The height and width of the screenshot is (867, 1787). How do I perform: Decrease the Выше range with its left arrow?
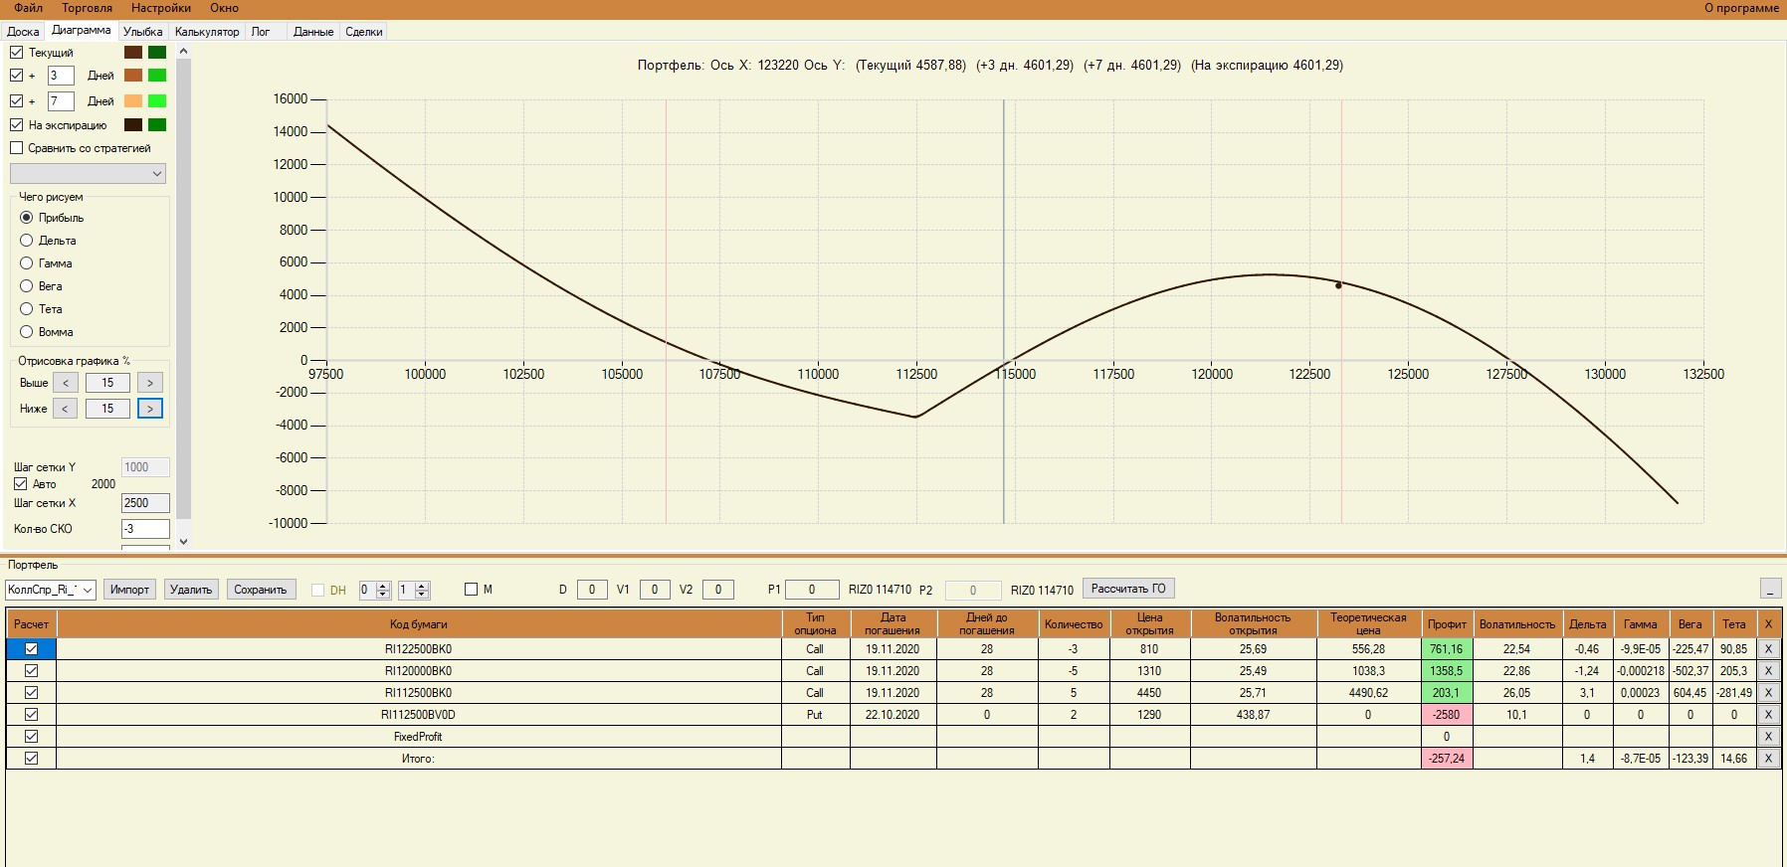(66, 383)
